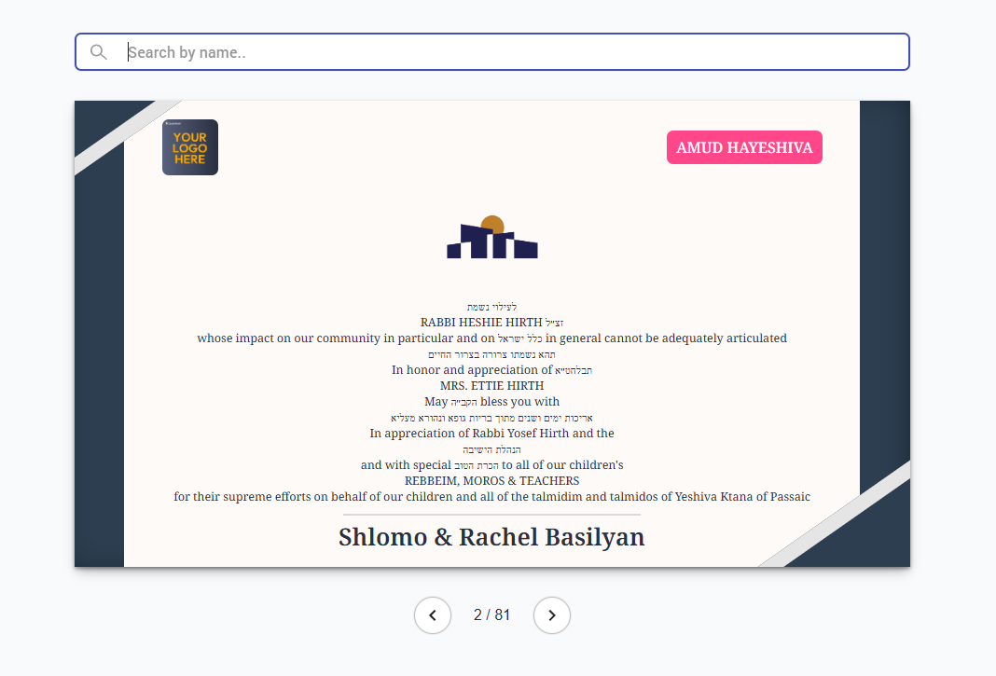Click the magnifying glass search icon
The image size is (996, 676).
[x=99, y=52]
